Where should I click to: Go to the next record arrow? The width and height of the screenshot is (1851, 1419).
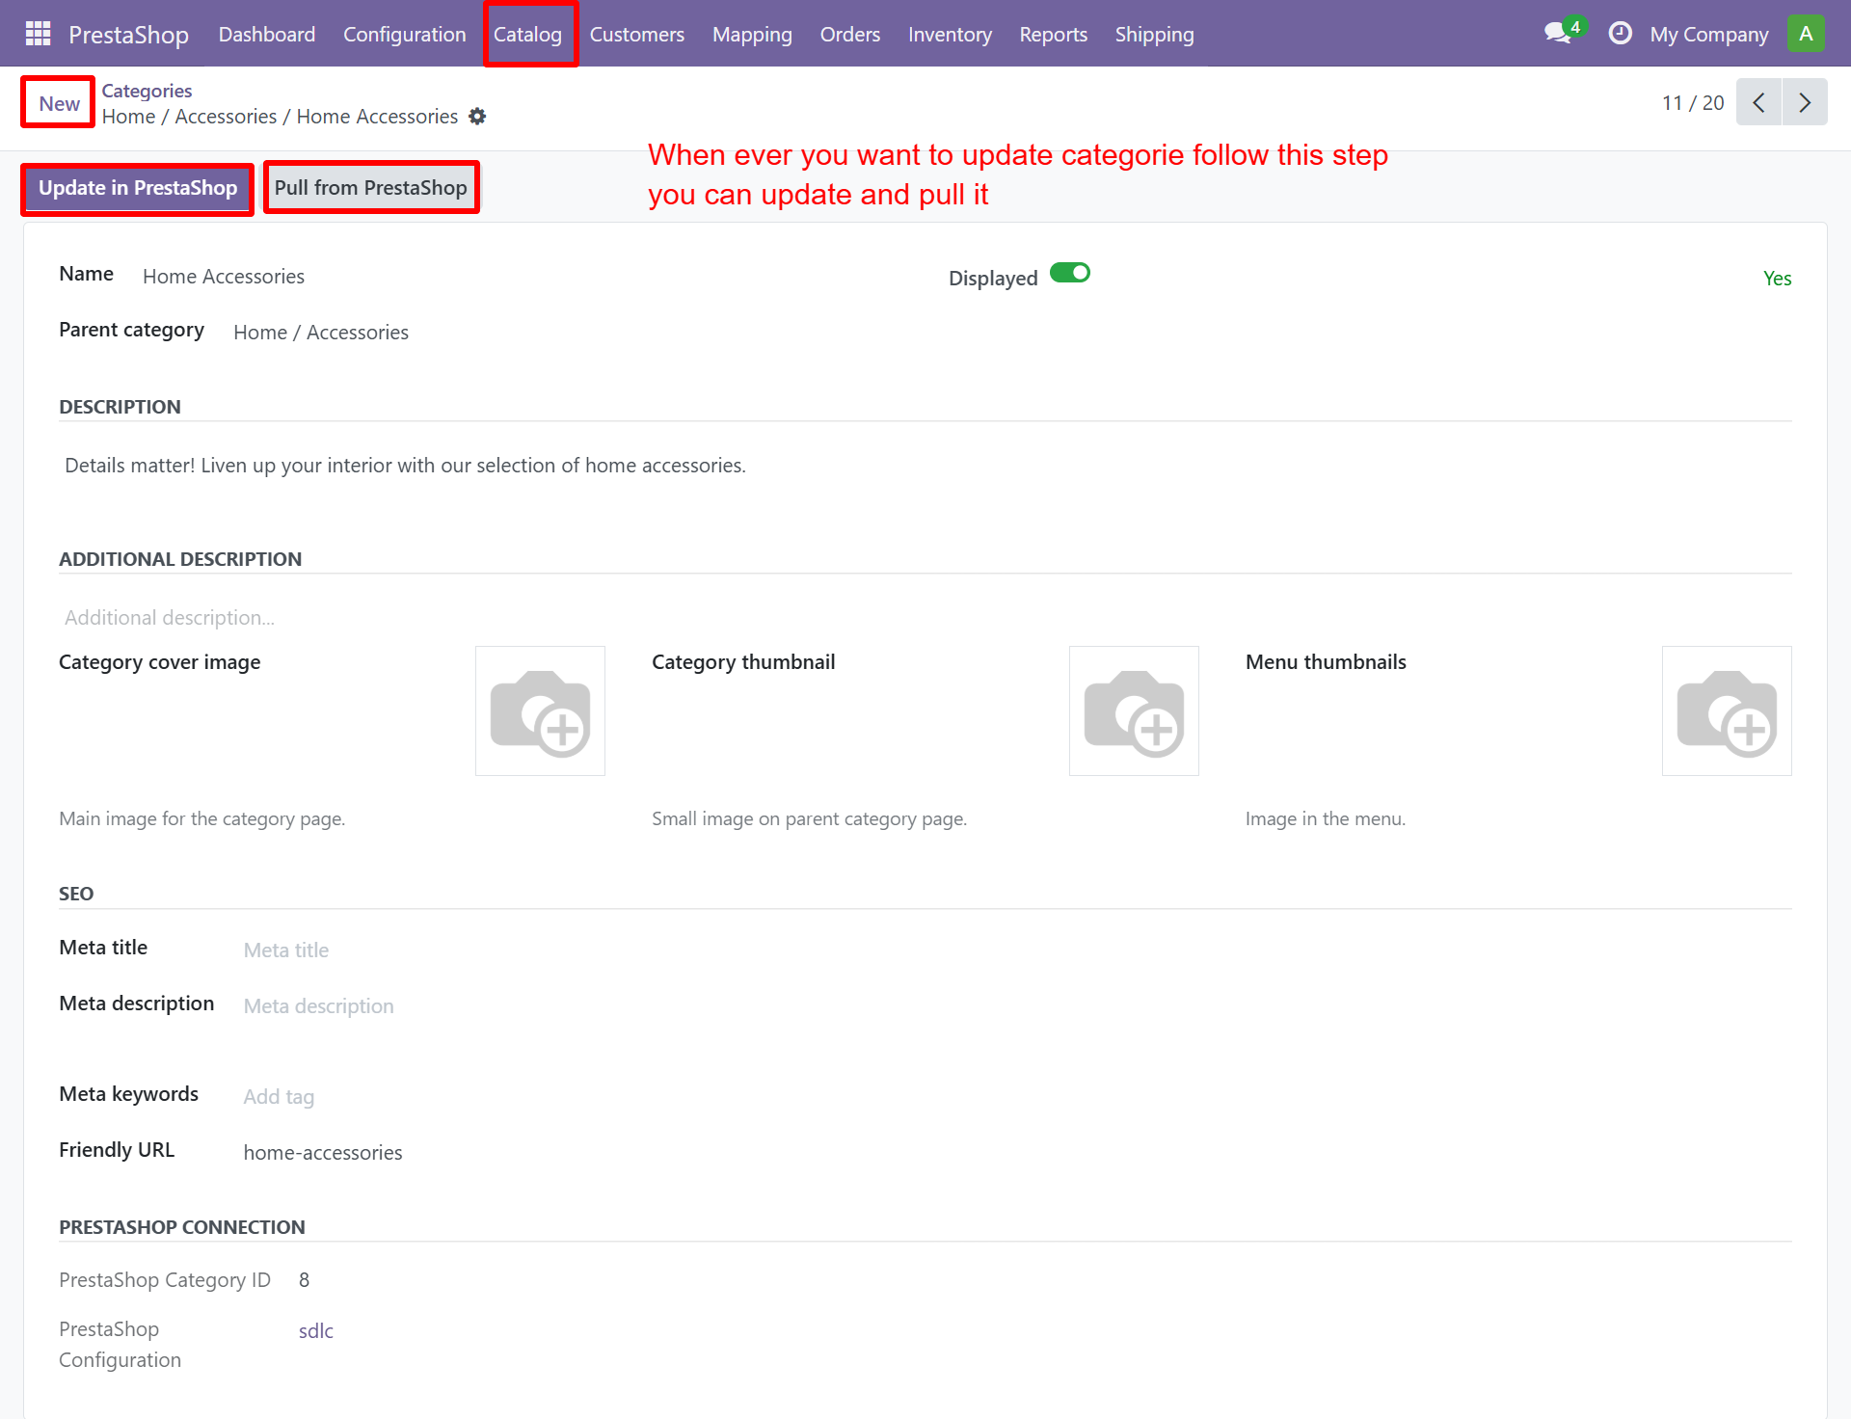coord(1805,103)
